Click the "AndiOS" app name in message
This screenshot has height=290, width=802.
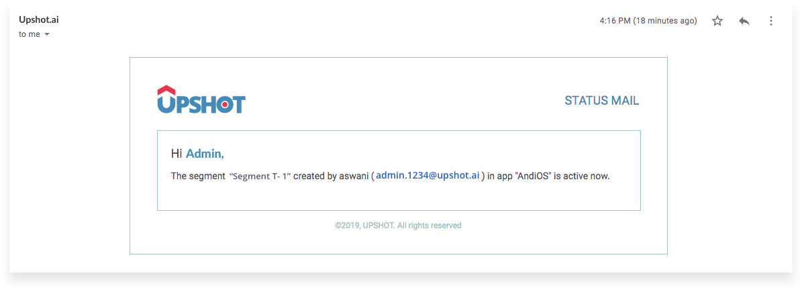(x=532, y=176)
